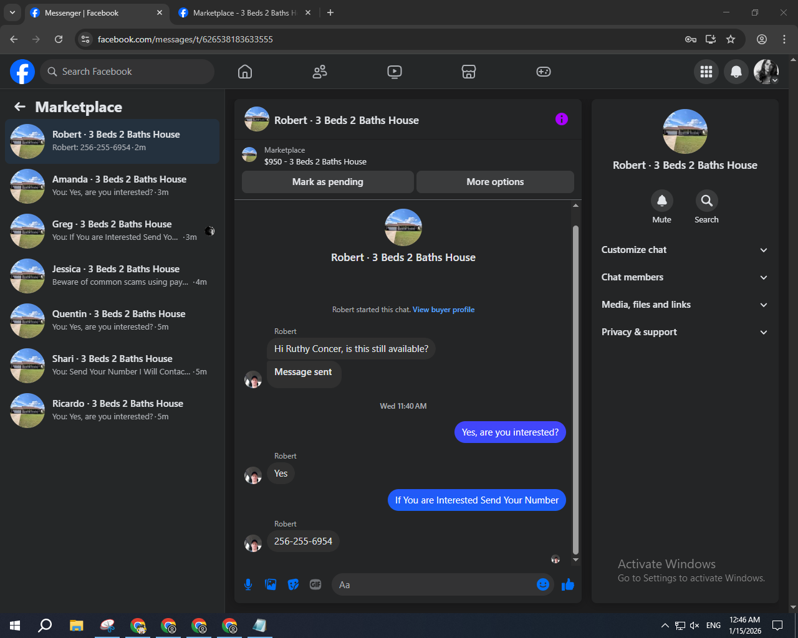Expand Privacy & support section
Image resolution: width=798 pixels, height=638 pixels.
tap(685, 332)
